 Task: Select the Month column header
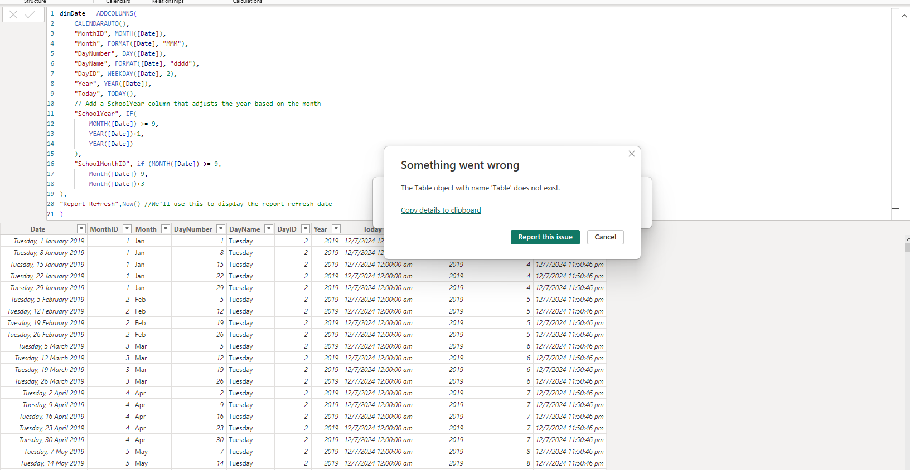click(146, 229)
